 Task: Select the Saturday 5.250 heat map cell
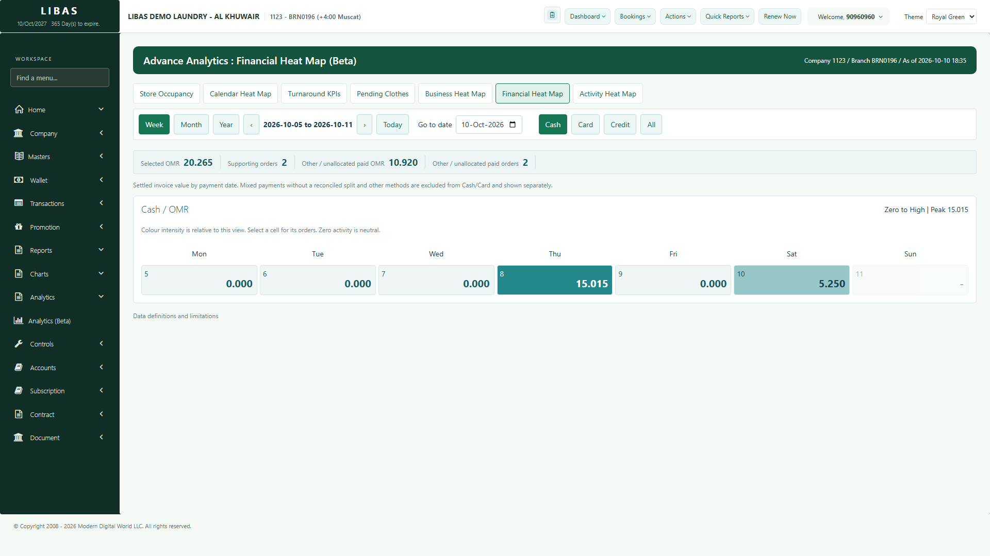pyautogui.click(x=791, y=280)
